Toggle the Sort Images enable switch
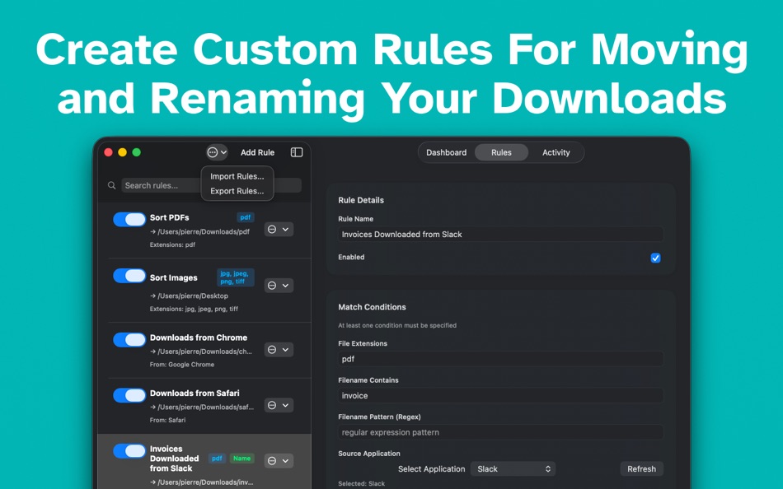 (x=129, y=277)
